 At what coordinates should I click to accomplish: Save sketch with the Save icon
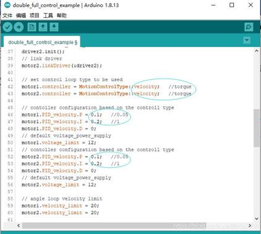[54, 27]
